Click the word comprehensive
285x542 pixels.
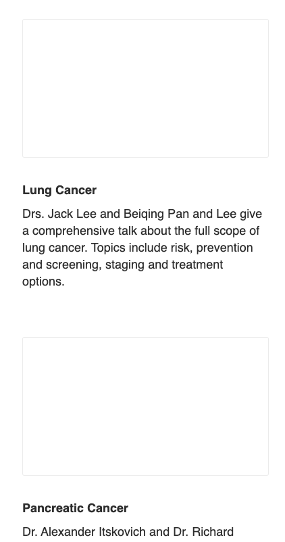tap(73, 231)
